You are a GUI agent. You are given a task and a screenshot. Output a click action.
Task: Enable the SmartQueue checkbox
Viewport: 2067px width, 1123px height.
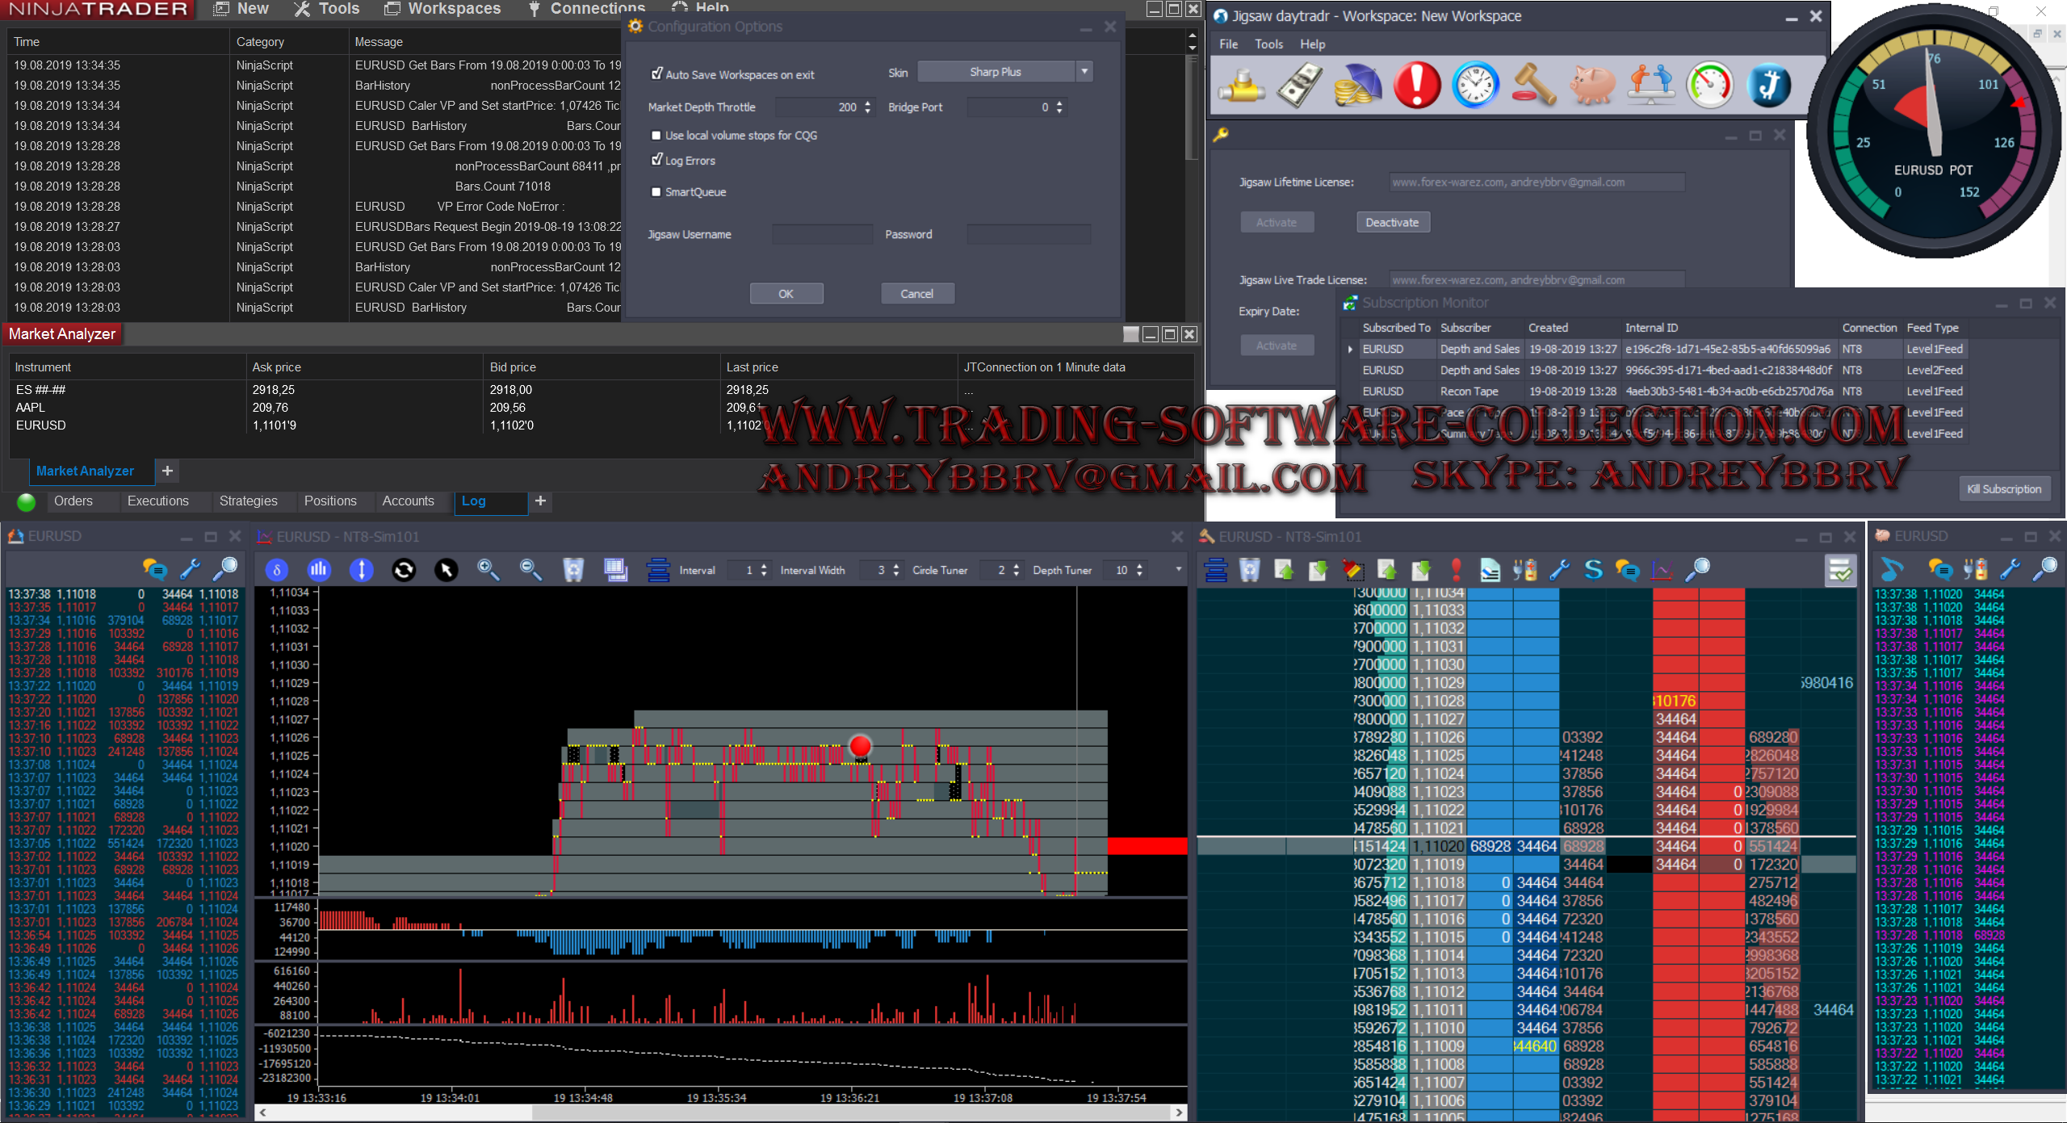[656, 192]
